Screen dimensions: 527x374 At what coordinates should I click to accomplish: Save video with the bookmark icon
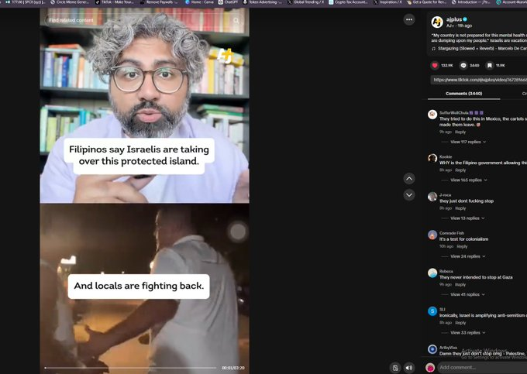[x=490, y=66]
